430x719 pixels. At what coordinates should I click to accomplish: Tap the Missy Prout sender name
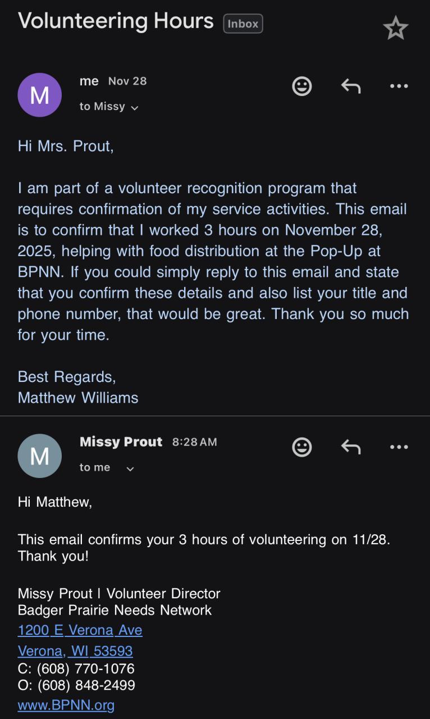click(x=121, y=442)
